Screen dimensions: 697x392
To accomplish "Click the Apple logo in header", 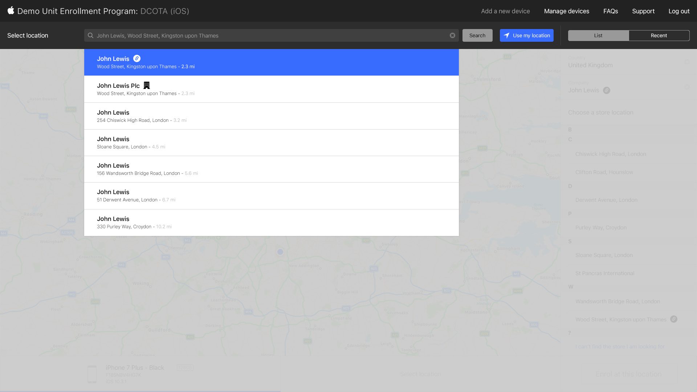I will click(11, 11).
